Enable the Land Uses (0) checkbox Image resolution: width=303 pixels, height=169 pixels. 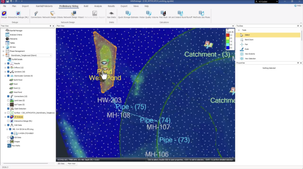click(8, 101)
